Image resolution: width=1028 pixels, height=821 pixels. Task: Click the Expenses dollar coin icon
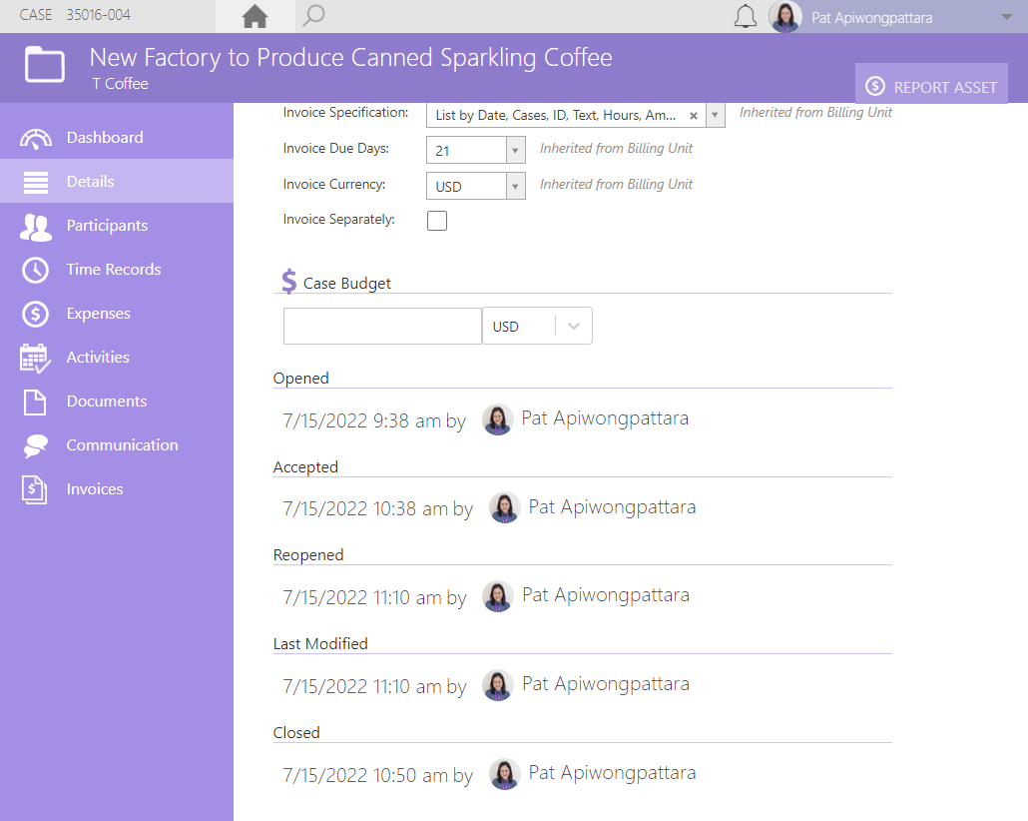tap(35, 314)
